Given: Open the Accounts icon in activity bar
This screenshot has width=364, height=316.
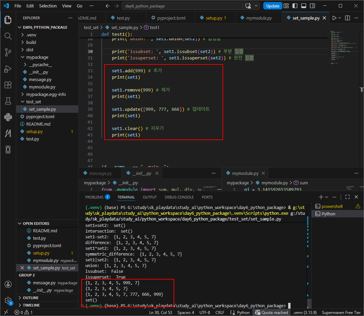Looking at the screenshot, I should 8,284.
